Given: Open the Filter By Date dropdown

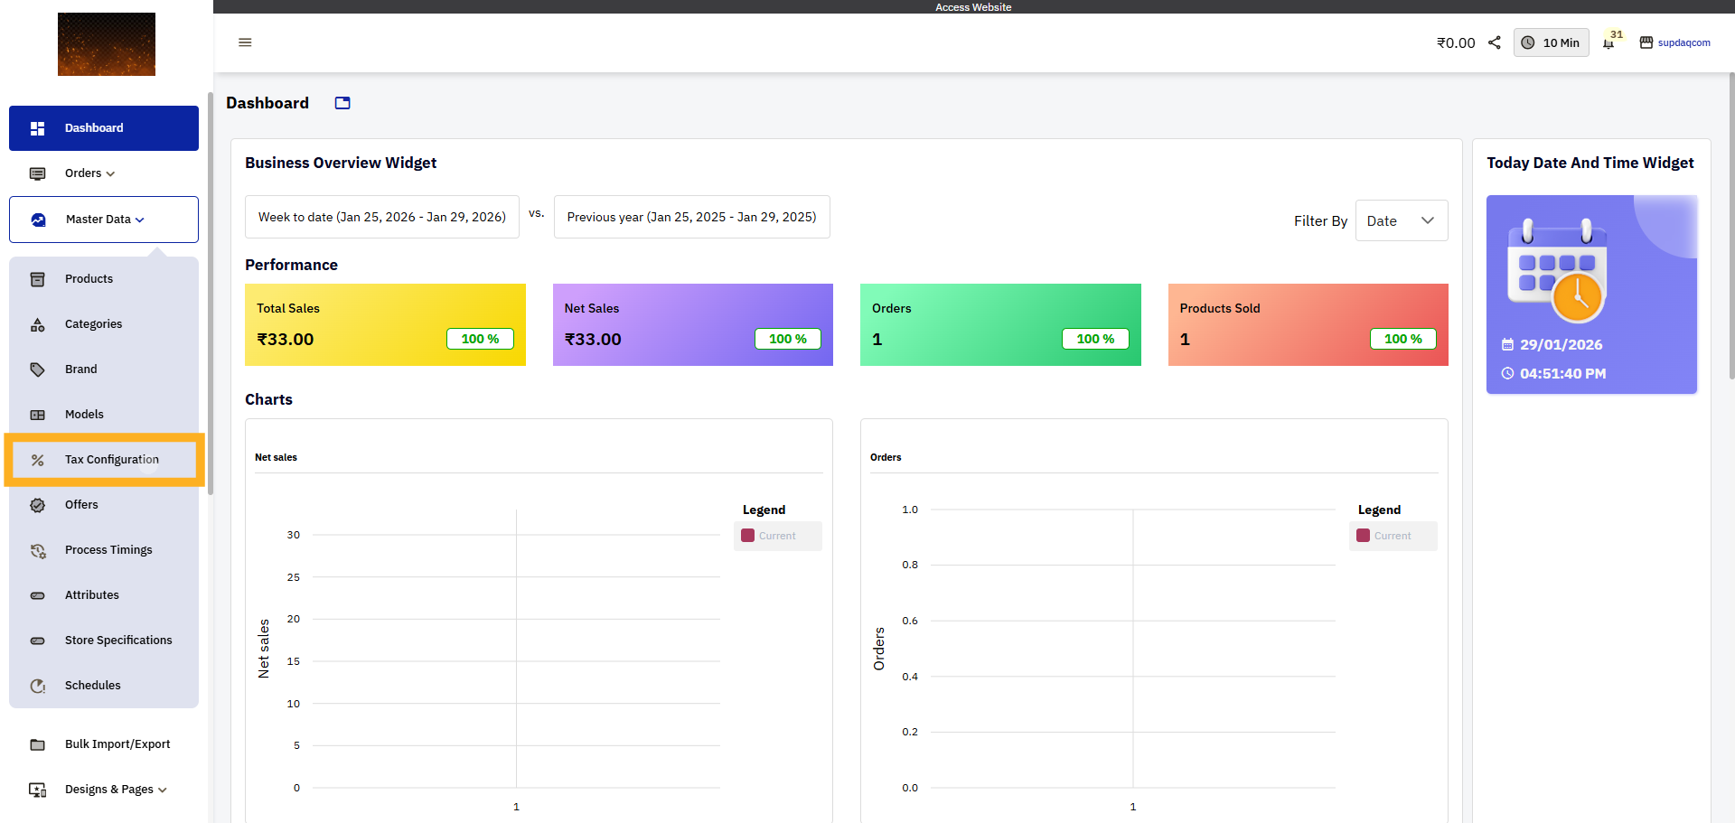Looking at the screenshot, I should pyautogui.click(x=1402, y=220).
